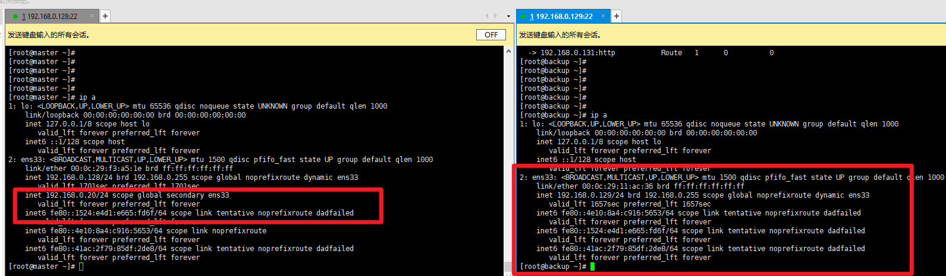946x276 pixels.
Task: Click scroll-down arrow of master terminal scrollbar
Action: pos(509,266)
